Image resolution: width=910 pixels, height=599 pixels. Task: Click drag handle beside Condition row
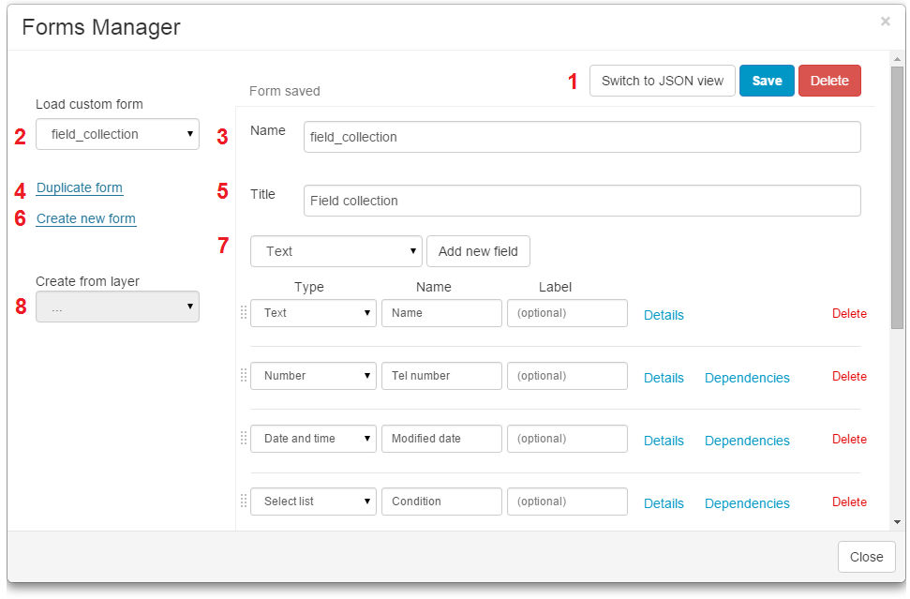click(244, 502)
